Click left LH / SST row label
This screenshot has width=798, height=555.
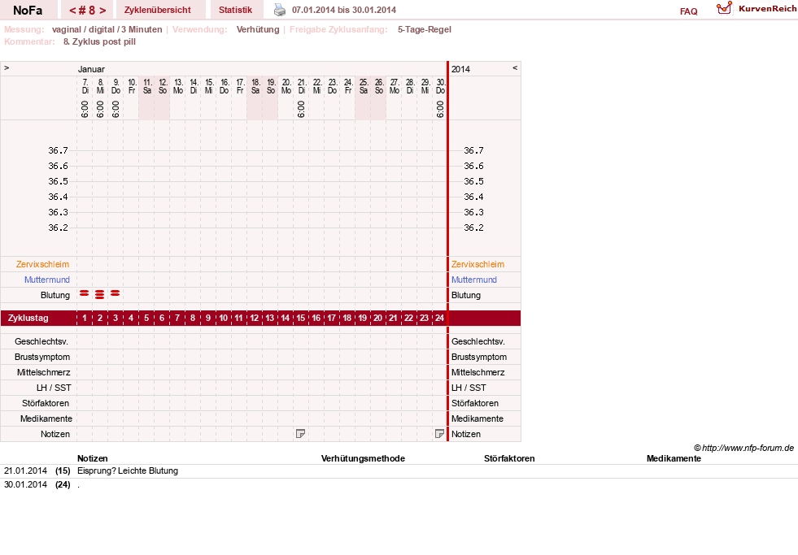click(54, 388)
